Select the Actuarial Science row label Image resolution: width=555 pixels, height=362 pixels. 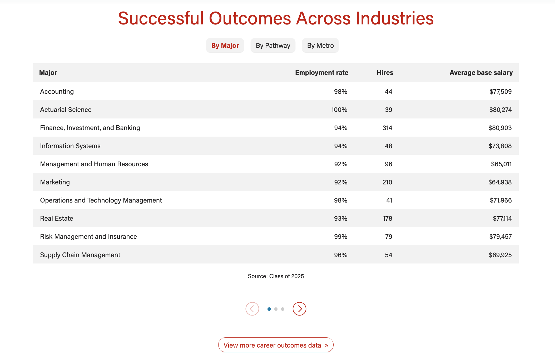coord(66,110)
